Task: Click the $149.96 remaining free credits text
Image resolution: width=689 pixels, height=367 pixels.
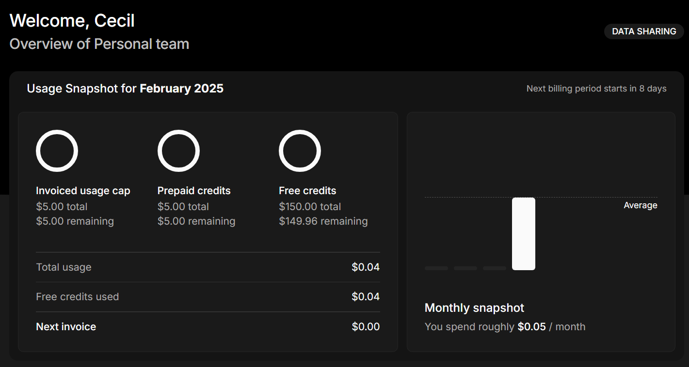Action: (x=323, y=221)
